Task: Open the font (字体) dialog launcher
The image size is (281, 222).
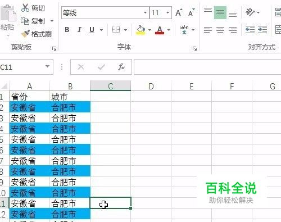Action: [x=194, y=49]
